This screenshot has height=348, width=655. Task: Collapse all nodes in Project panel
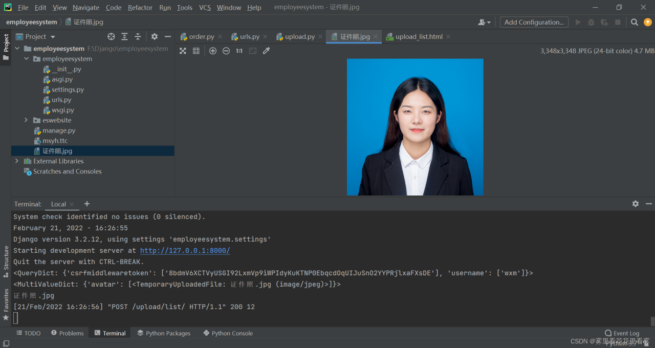point(138,36)
